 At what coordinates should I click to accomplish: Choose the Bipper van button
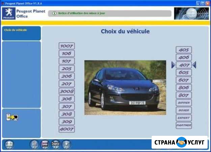(x=184, y=103)
